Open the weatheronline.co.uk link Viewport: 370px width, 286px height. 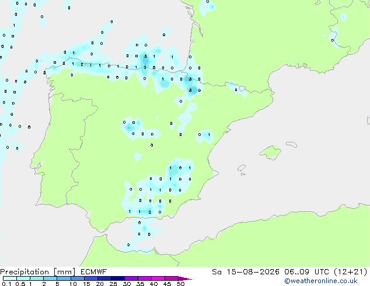(321, 281)
